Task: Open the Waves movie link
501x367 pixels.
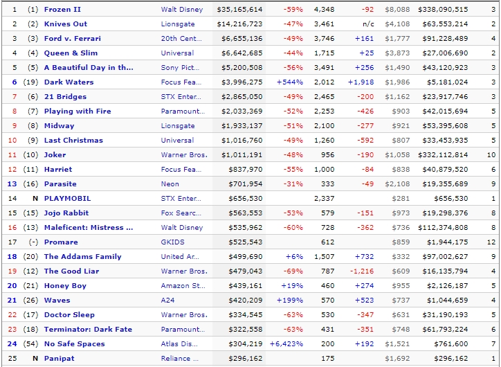Action: [x=57, y=301]
